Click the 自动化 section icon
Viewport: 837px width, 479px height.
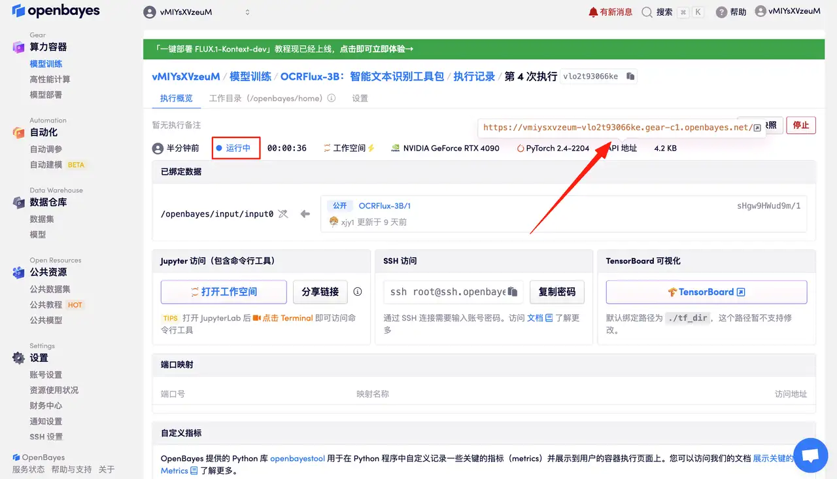point(18,133)
